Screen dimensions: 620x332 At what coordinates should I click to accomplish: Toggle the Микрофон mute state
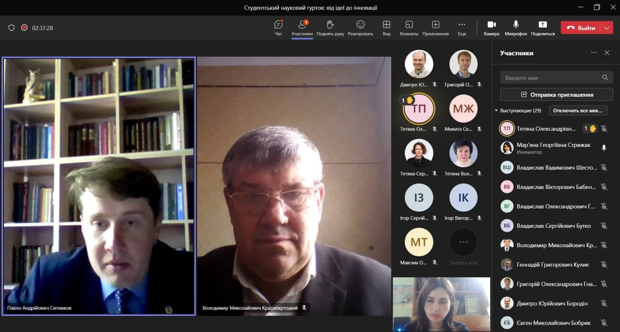tap(516, 28)
